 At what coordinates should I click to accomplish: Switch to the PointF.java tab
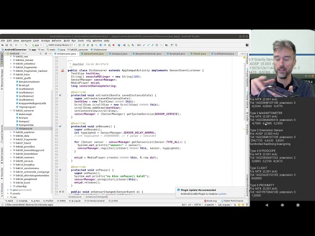199,54
